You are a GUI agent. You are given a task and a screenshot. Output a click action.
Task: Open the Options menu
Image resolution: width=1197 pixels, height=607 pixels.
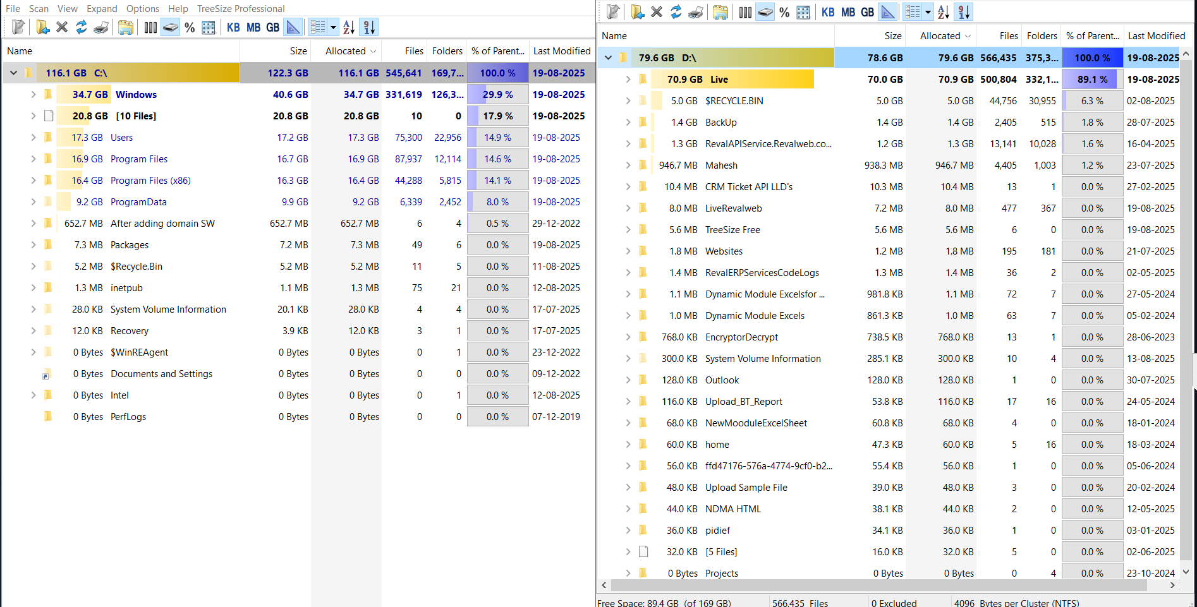click(x=142, y=8)
